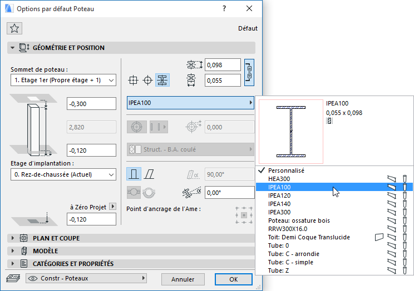Click the Favorites star icon

tap(14, 29)
